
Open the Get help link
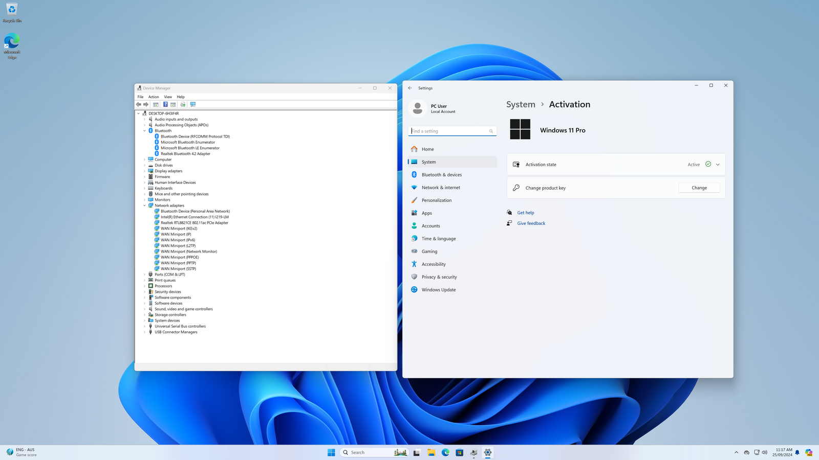526,213
